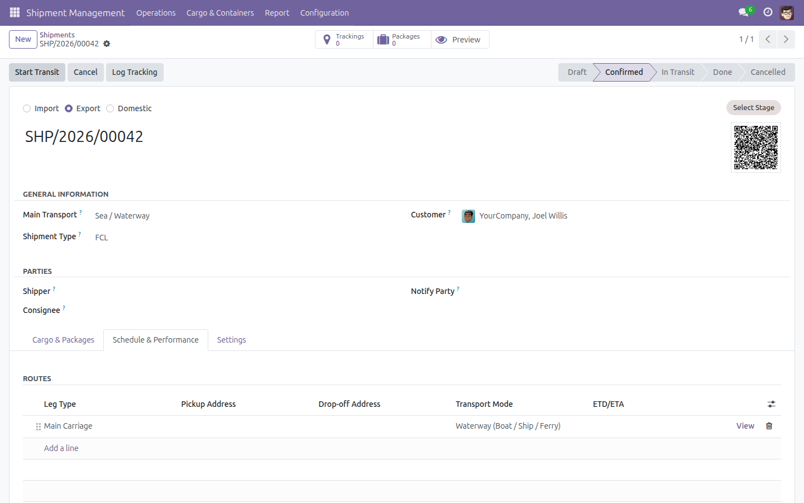Open the conversations chat icon
804x503 pixels.
[x=743, y=12]
